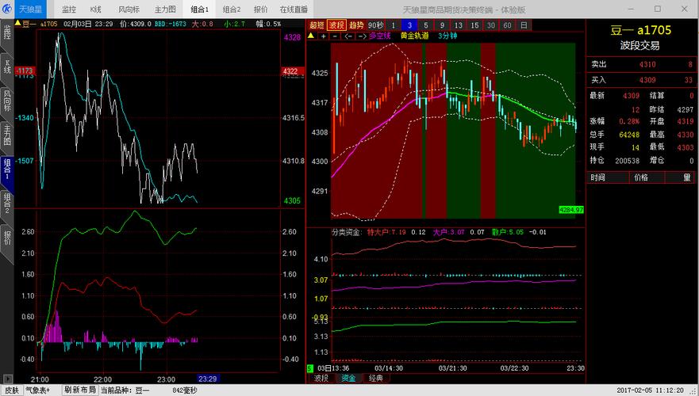The width and height of the screenshot is (699, 396).
Task: Click the 23:29 time marker on axis
Action: click(207, 379)
